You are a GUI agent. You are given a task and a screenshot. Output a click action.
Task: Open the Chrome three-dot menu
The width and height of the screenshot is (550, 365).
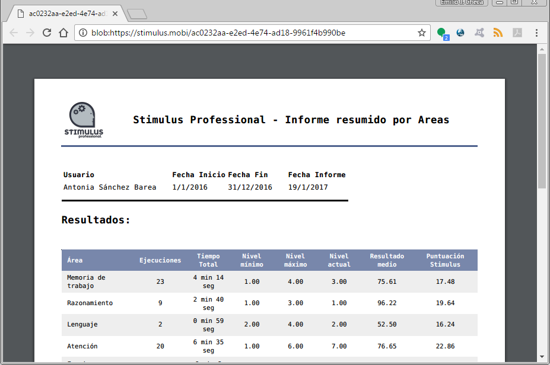[x=536, y=33]
